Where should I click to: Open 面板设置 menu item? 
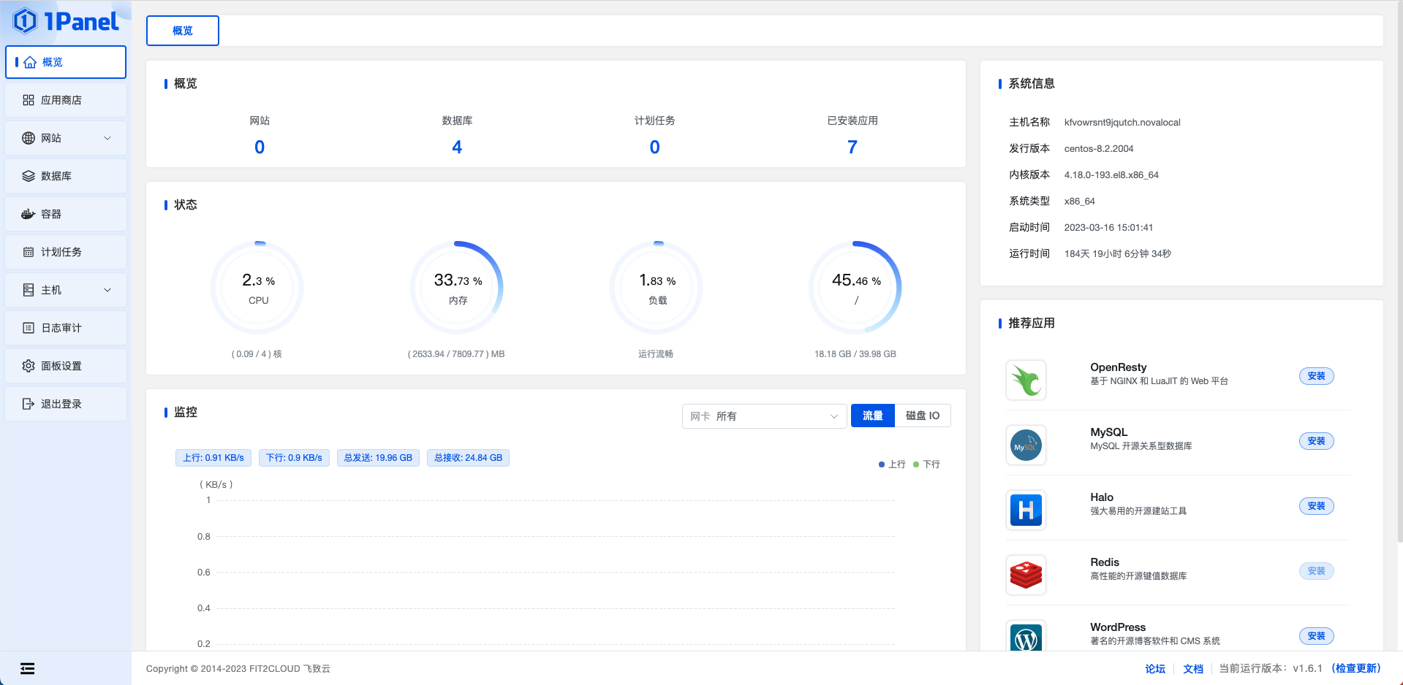[66, 366]
